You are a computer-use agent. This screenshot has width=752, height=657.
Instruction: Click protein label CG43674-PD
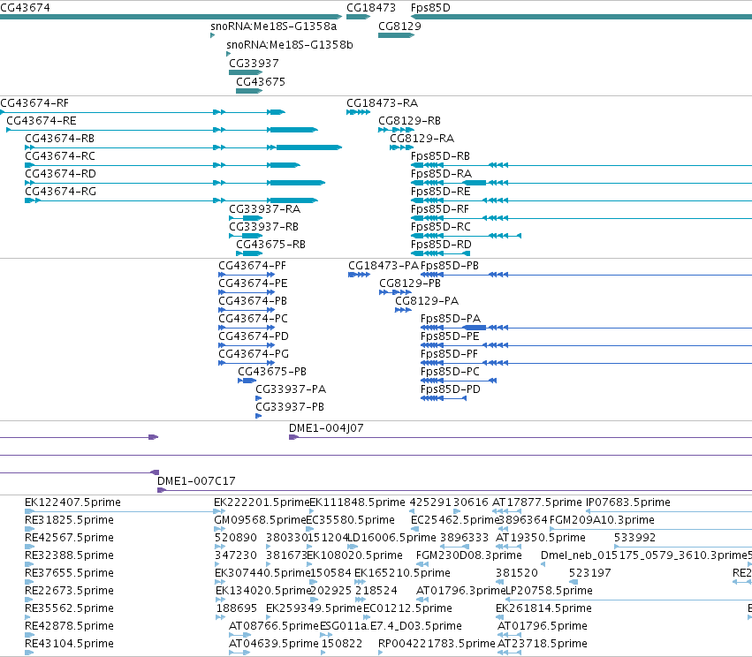click(x=254, y=336)
